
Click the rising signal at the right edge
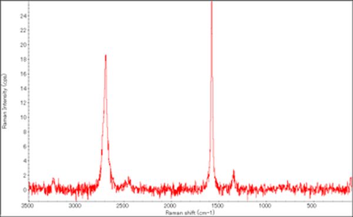pos(351,182)
